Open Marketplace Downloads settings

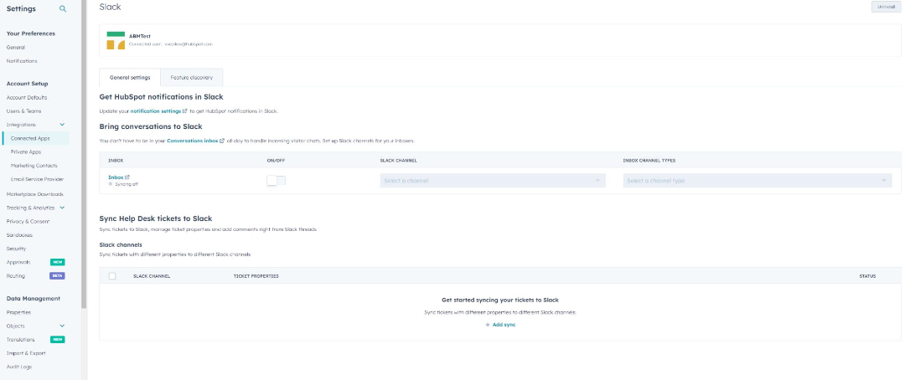tap(35, 194)
